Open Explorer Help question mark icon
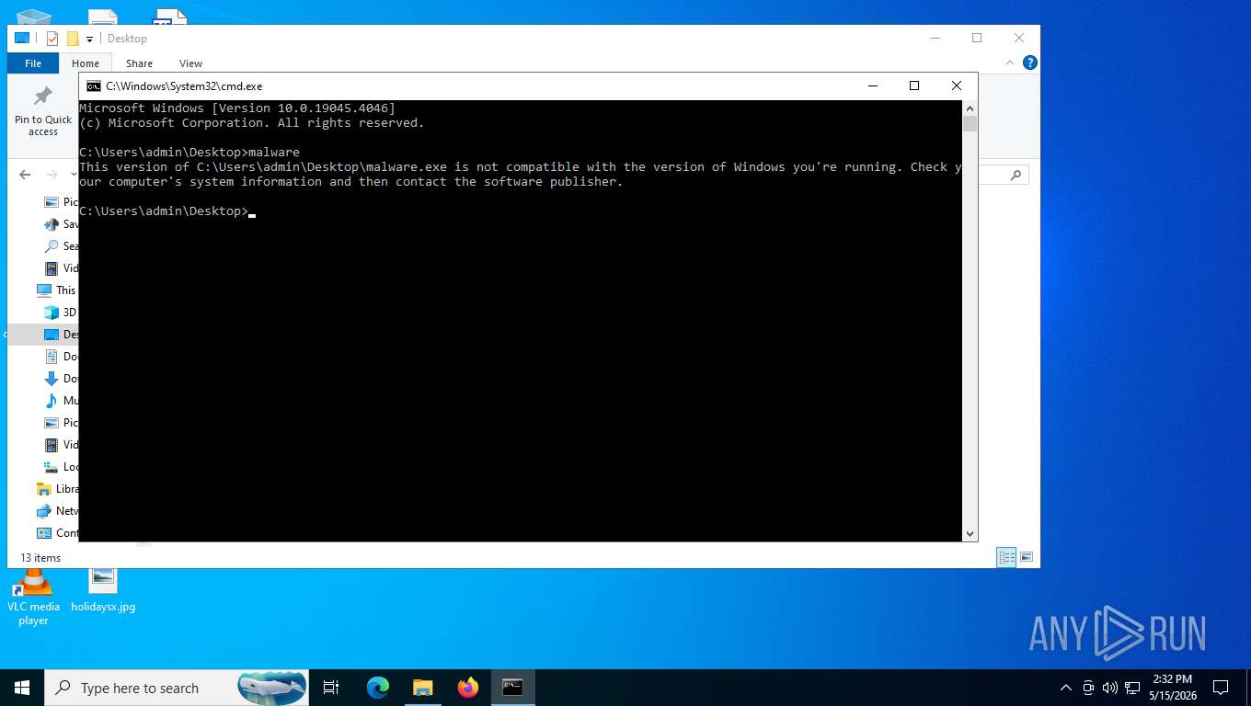Screen dimensions: 1251x706 (1030, 63)
